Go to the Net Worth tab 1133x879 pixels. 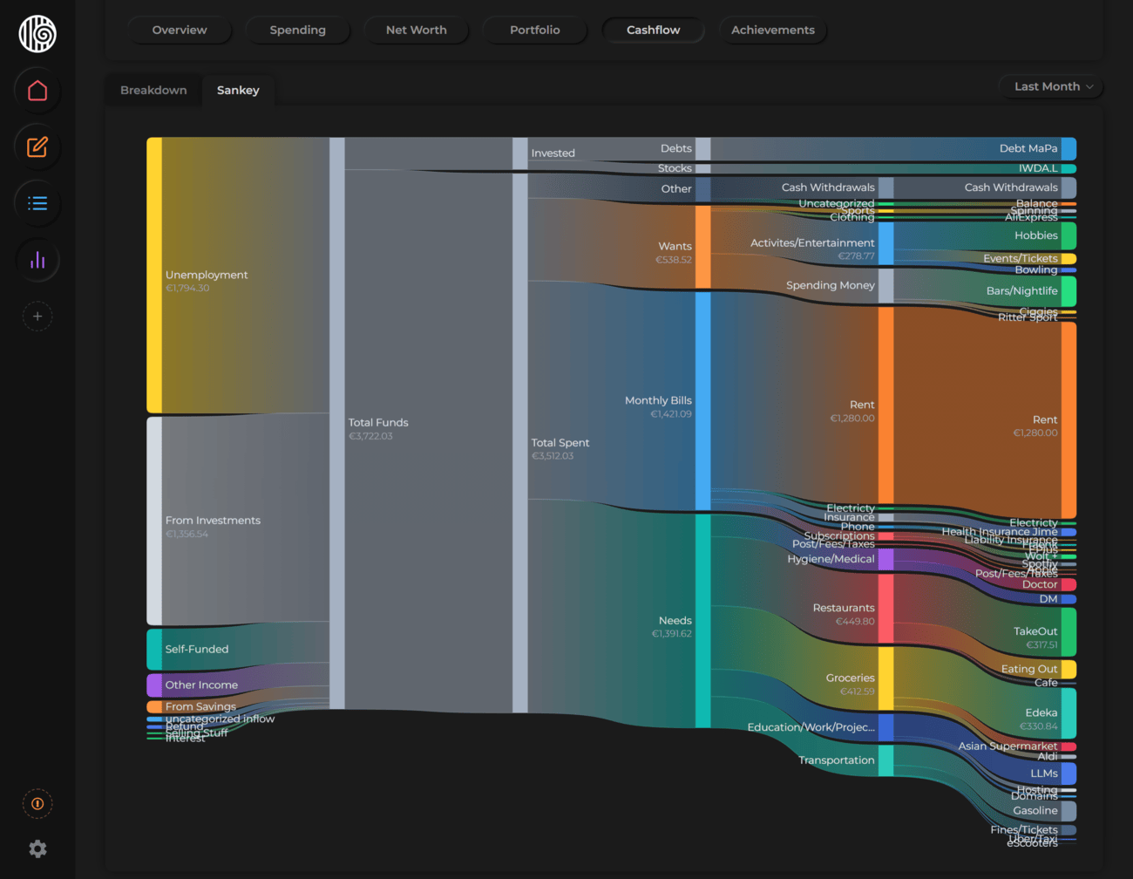point(416,30)
